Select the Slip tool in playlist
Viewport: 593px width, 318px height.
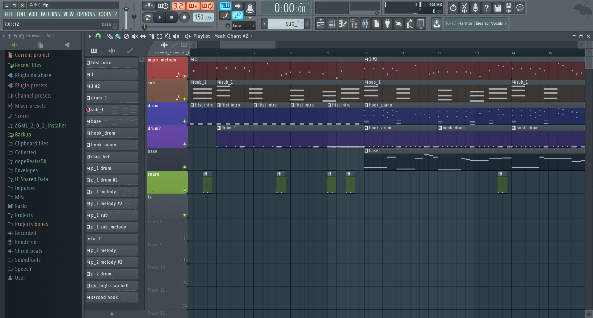click(x=143, y=36)
